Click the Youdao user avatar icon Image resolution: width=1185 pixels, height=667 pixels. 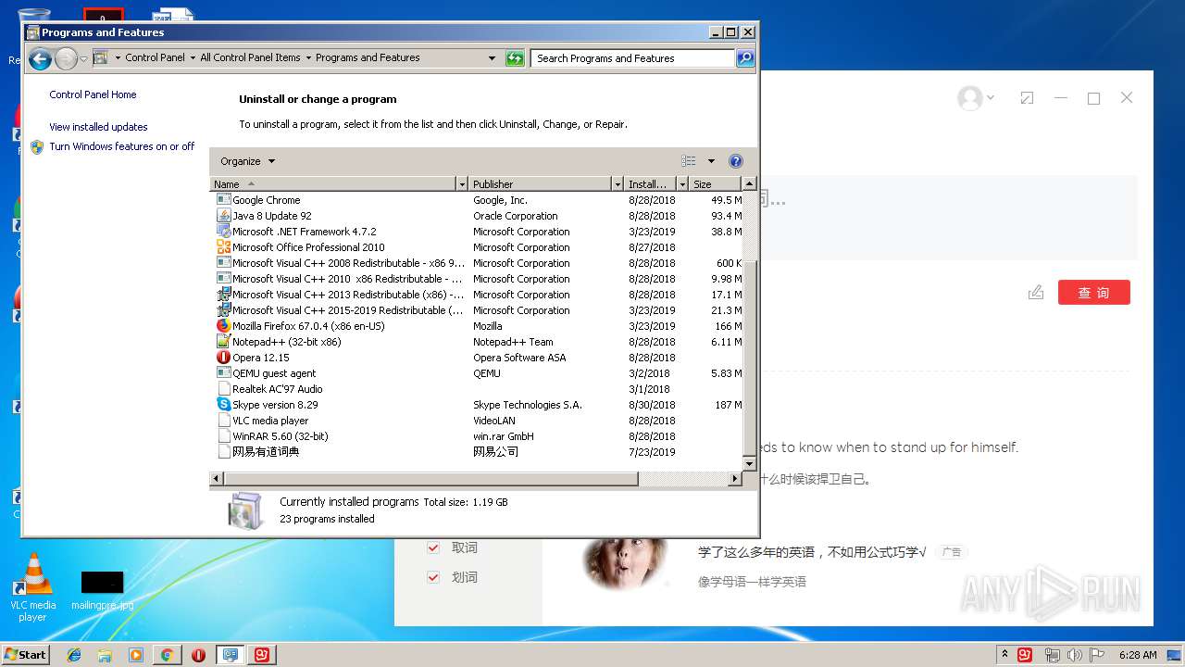click(x=970, y=98)
